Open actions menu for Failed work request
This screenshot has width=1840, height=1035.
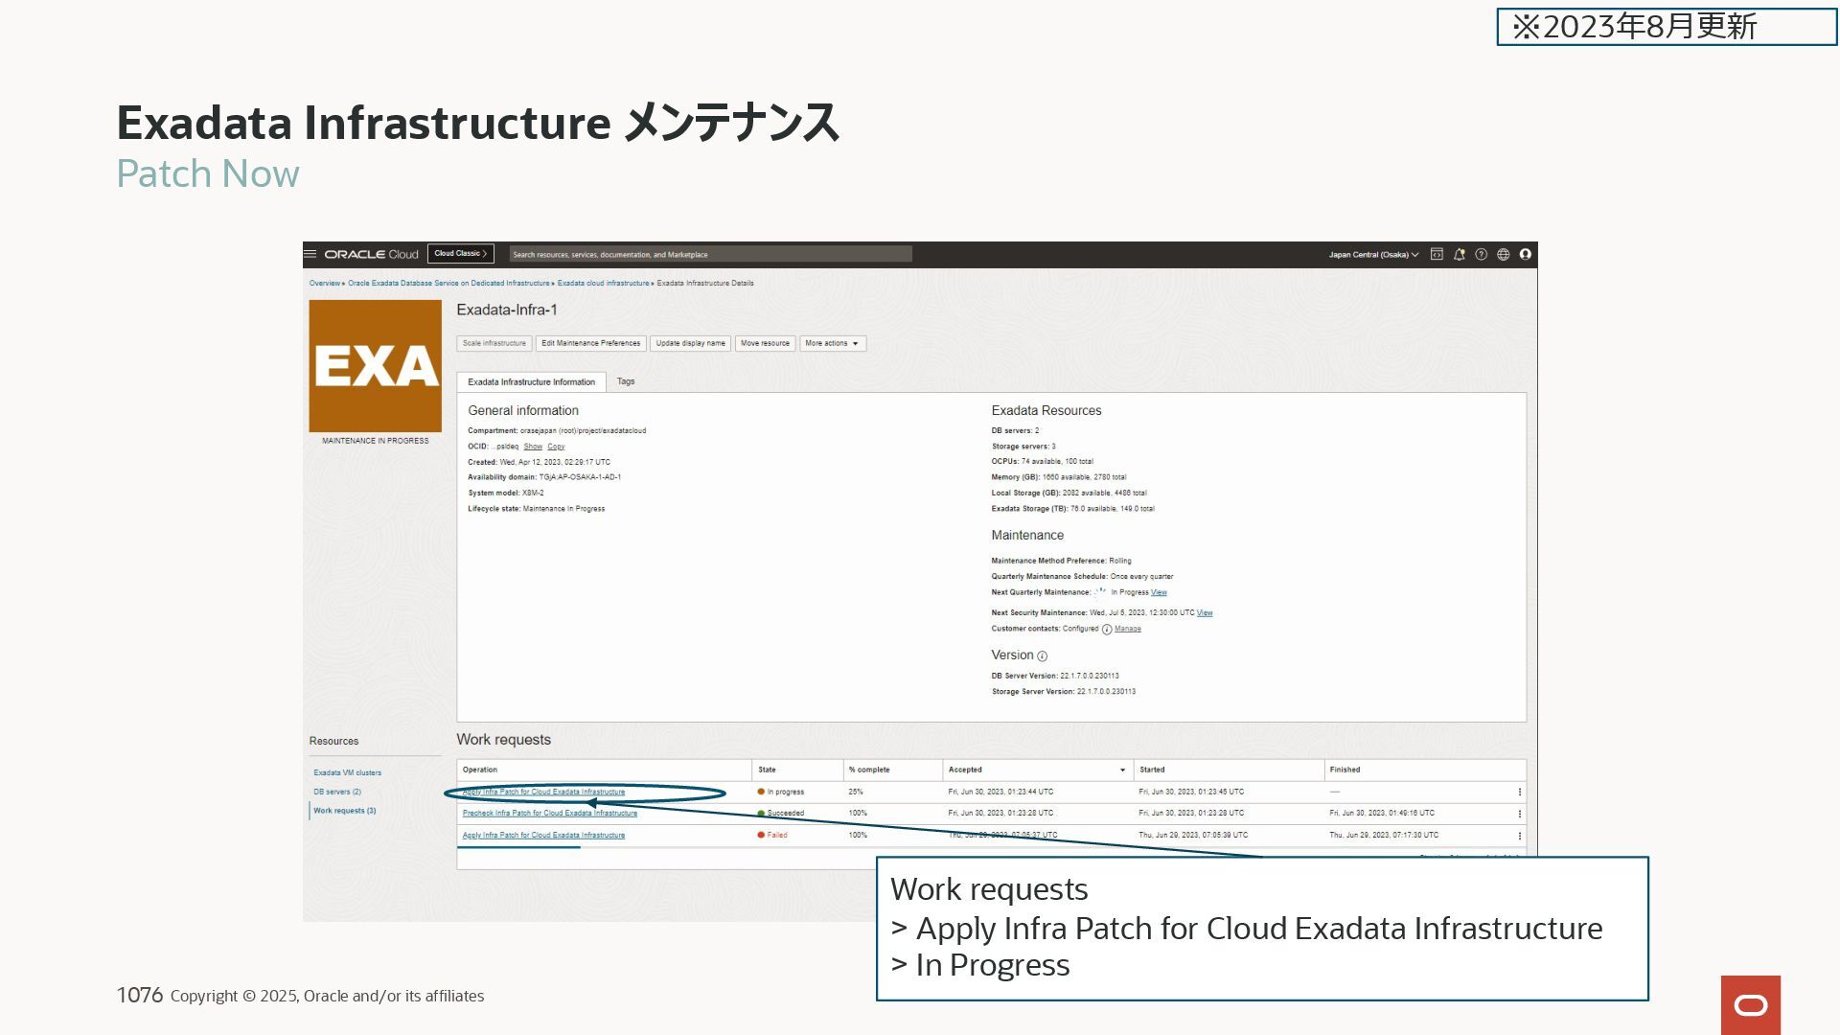coord(1519,836)
